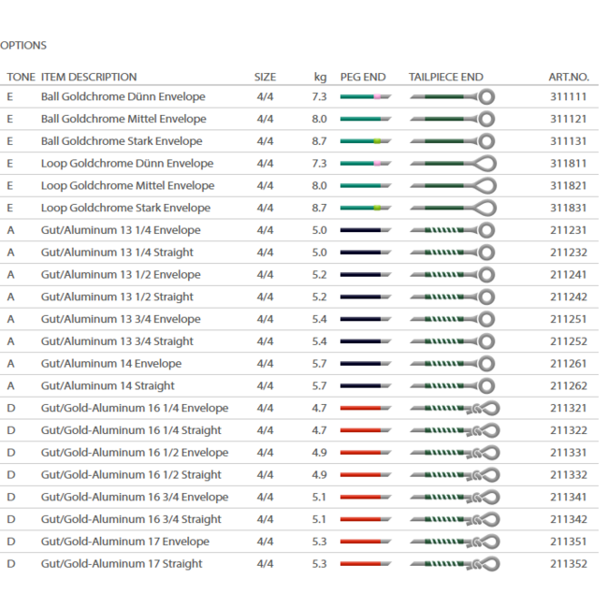Viewport: 608px width, 608px height.
Task: Click the OPTIONS heading
Action: point(23,45)
